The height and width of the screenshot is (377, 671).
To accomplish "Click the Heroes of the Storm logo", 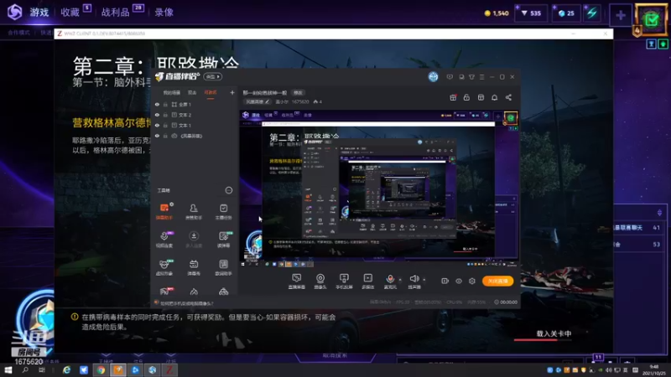I will pyautogui.click(x=14, y=12).
